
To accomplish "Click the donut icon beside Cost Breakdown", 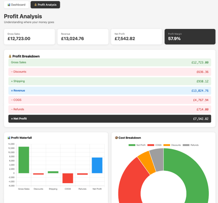I will 116,138.
